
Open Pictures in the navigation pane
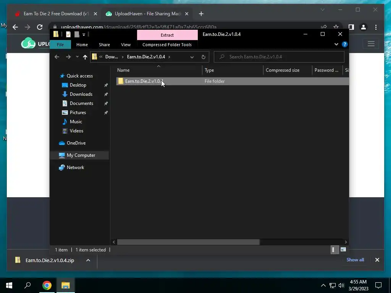pos(78,113)
